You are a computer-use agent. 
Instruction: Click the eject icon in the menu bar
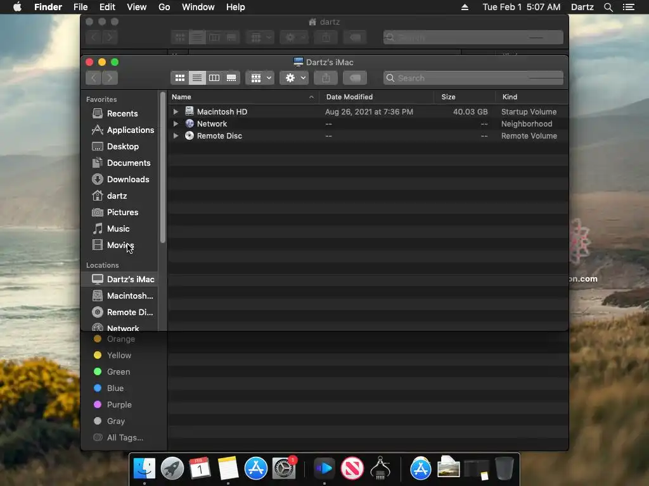click(x=465, y=7)
